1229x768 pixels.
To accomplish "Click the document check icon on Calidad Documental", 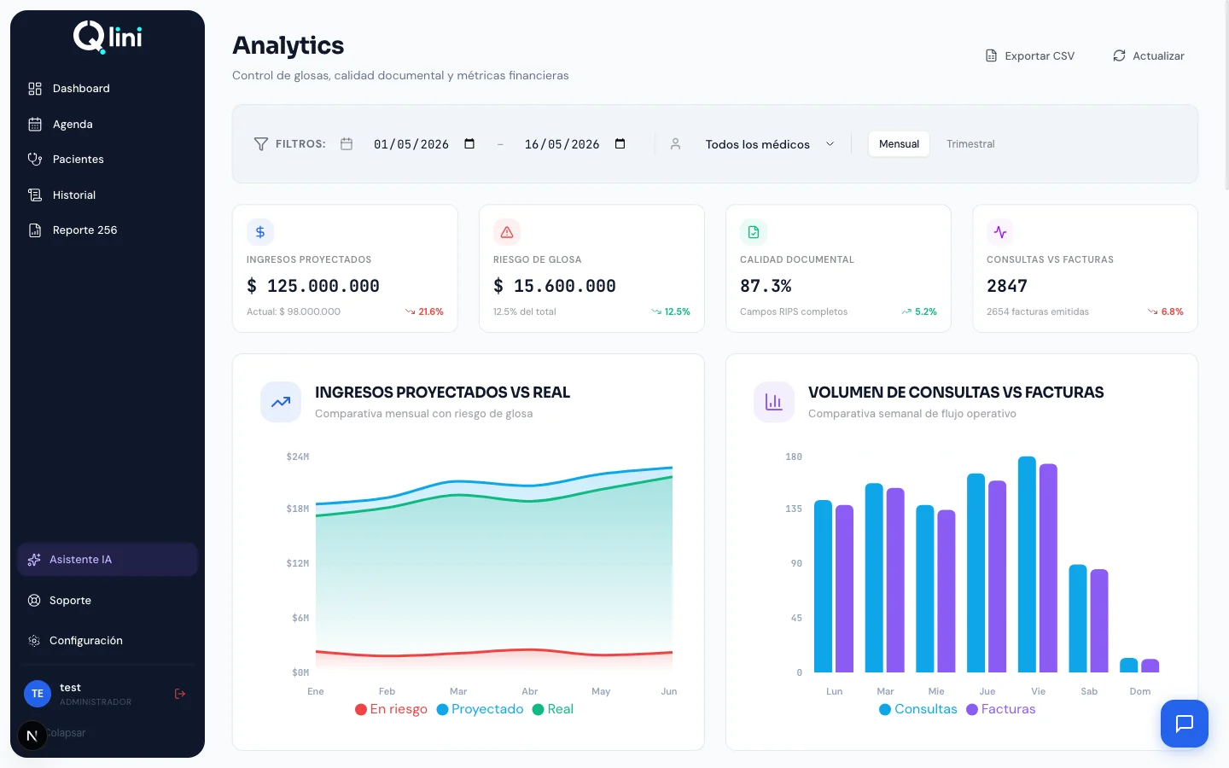I will point(754,232).
